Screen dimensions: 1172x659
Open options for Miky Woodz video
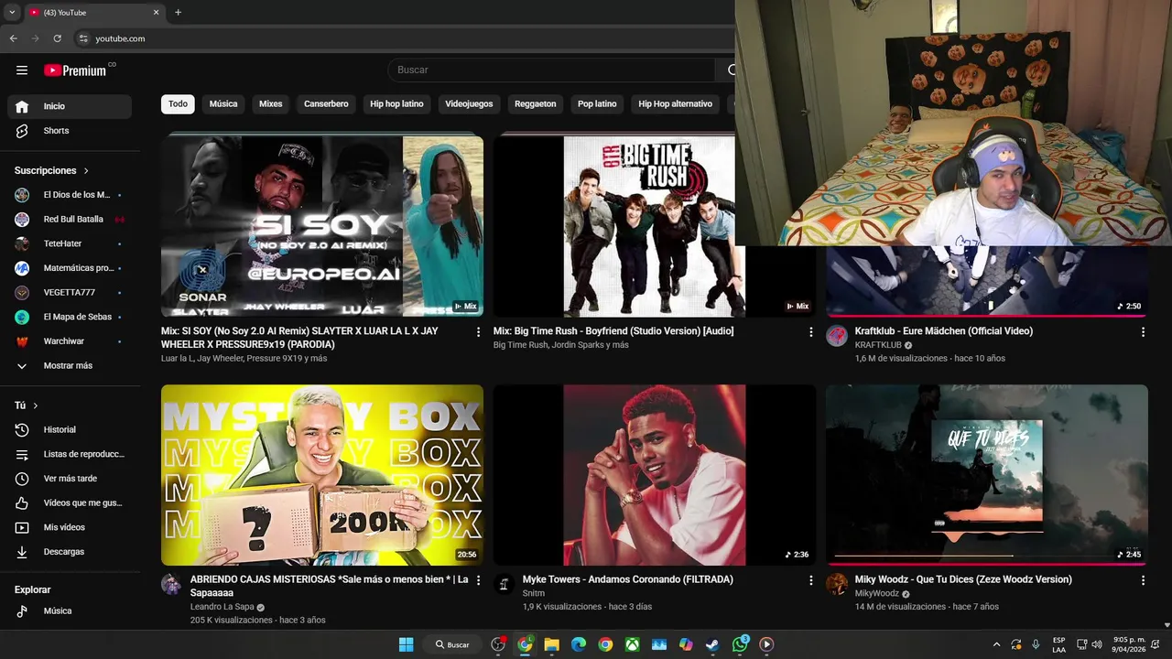tap(1143, 580)
